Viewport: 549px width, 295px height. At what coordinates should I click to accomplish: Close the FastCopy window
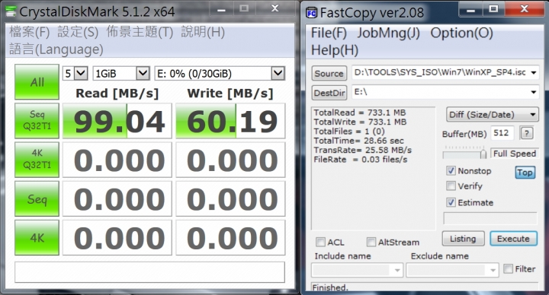coord(524,9)
